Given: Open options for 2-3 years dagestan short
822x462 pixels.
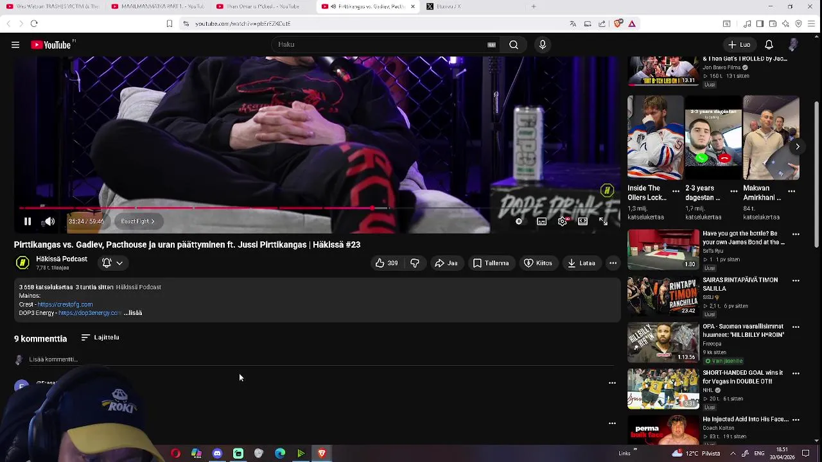Looking at the screenshot, I should pos(734,191).
